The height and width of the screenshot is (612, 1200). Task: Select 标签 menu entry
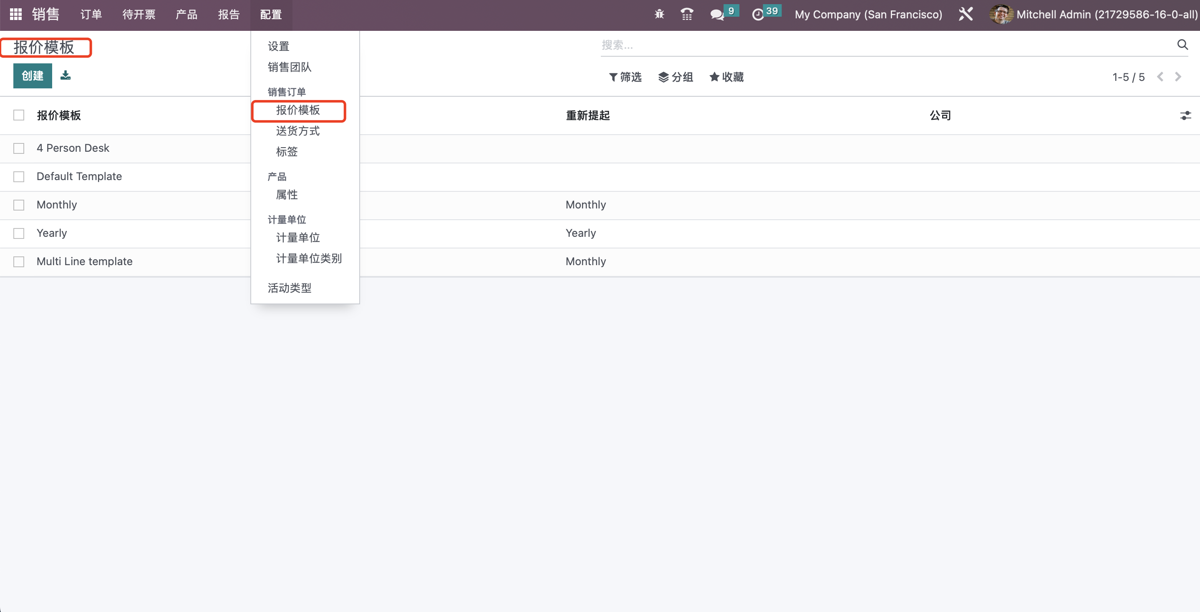coord(287,152)
